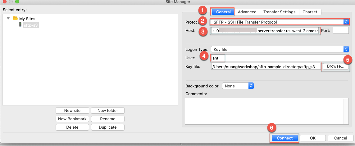Click the Delete button

[72, 127]
